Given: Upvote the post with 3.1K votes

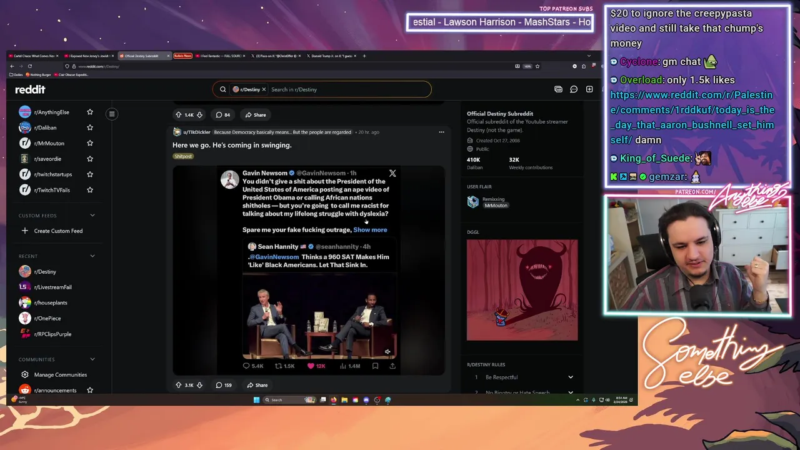Looking at the screenshot, I should point(178,385).
